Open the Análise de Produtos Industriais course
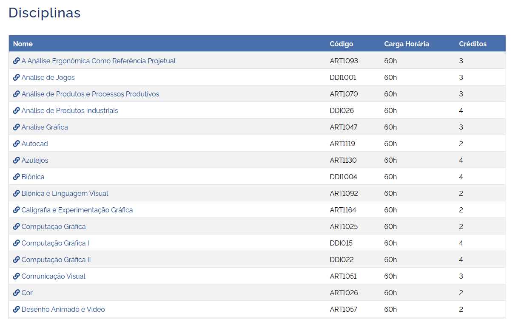The width and height of the screenshot is (515, 319). coord(70,110)
